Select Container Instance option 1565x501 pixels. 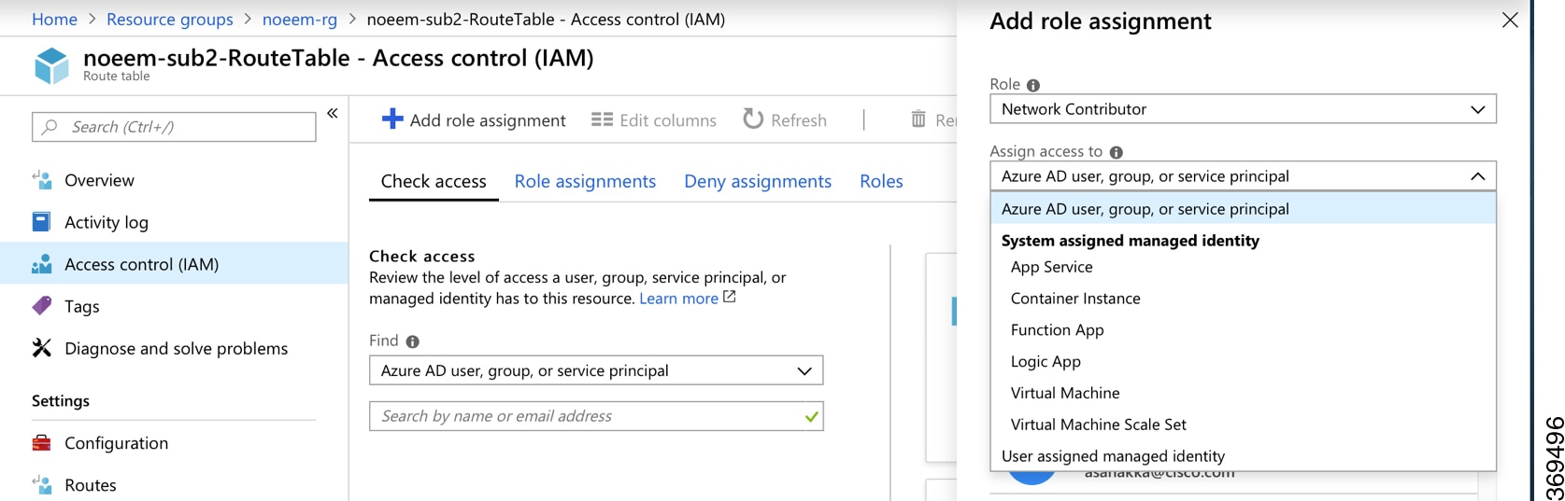pyautogui.click(x=1243, y=299)
